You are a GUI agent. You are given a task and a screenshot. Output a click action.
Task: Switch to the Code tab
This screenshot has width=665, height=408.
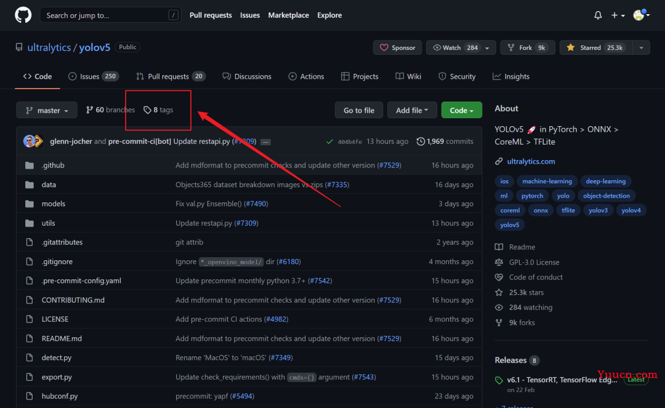[38, 76]
